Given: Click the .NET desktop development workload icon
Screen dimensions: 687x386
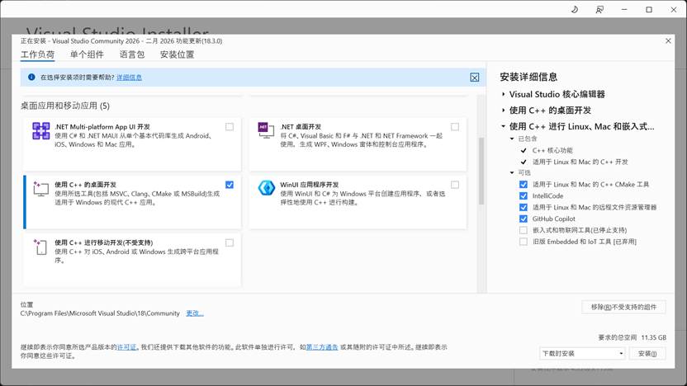Looking at the screenshot, I should click(x=266, y=130).
